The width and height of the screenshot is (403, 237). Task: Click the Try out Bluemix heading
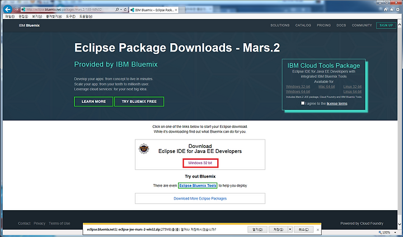[x=200, y=176]
